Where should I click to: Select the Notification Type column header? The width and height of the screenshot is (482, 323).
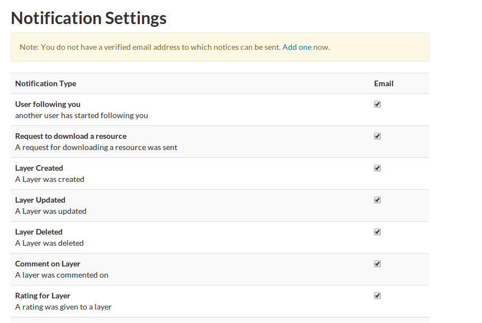coord(46,83)
